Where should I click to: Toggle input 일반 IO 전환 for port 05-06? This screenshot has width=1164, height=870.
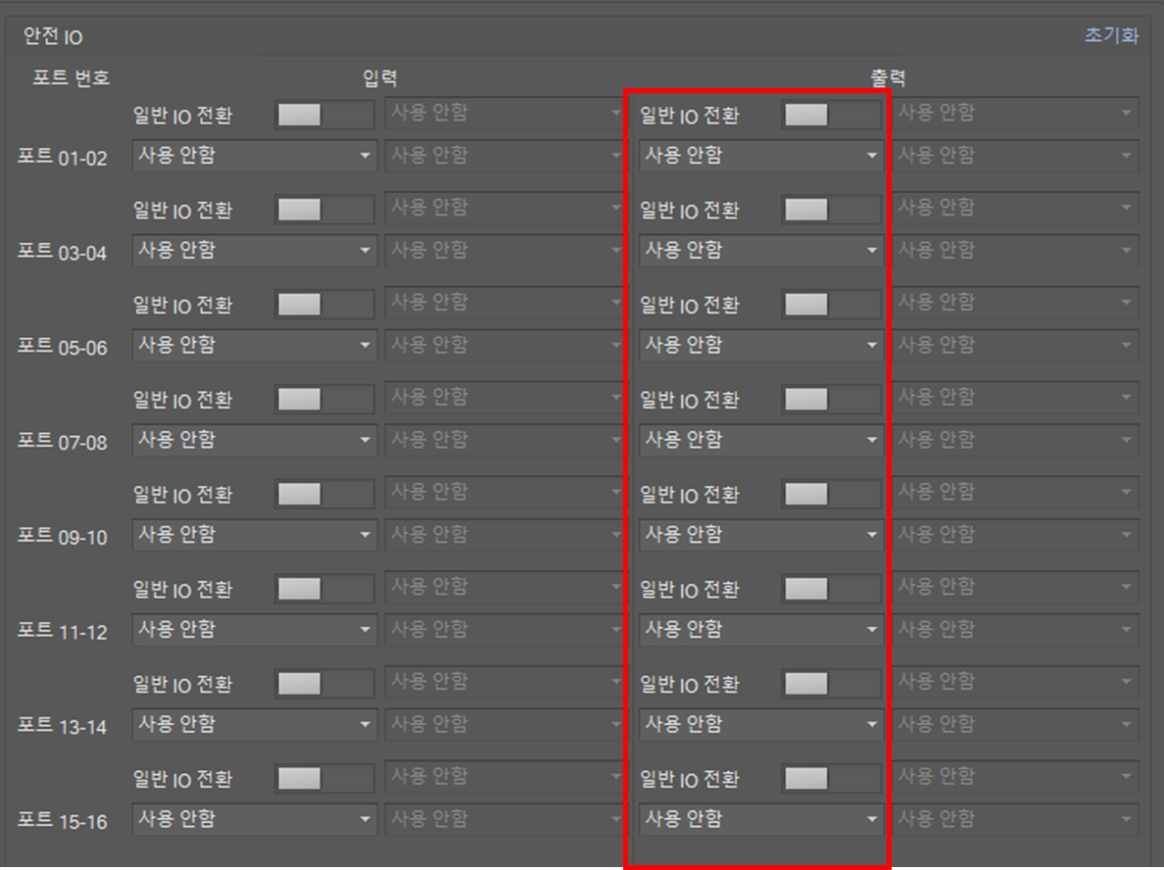click(x=324, y=305)
